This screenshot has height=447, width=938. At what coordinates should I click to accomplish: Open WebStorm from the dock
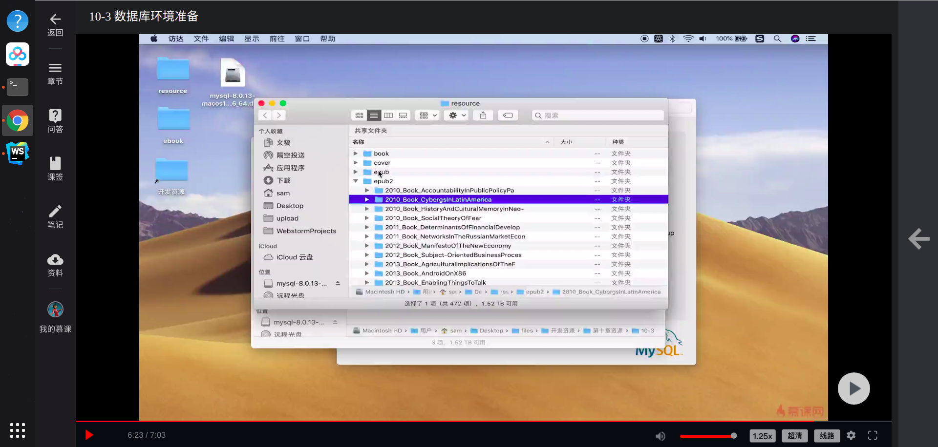18,154
